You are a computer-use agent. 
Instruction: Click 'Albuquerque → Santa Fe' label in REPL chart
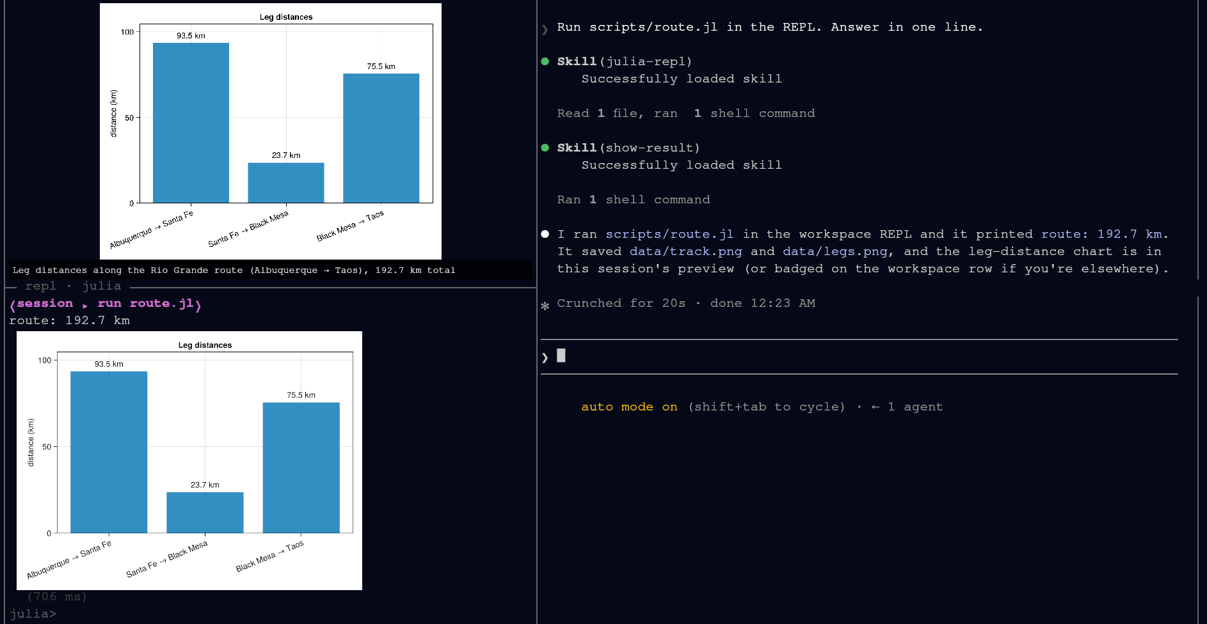(x=69, y=559)
